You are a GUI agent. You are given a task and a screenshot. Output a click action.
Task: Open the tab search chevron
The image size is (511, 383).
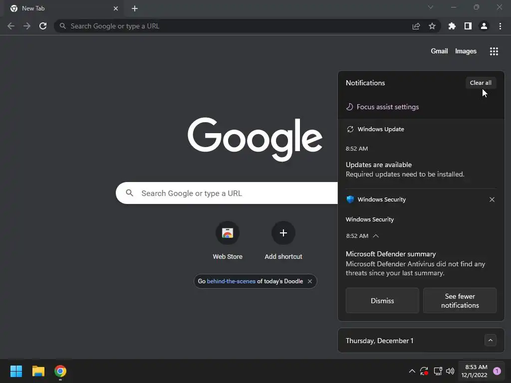click(x=431, y=7)
